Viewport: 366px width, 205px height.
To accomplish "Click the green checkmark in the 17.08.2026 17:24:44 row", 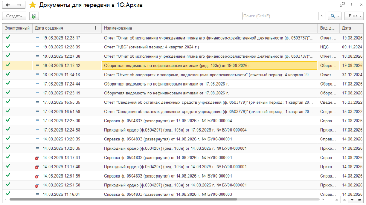I will click(8, 83).
